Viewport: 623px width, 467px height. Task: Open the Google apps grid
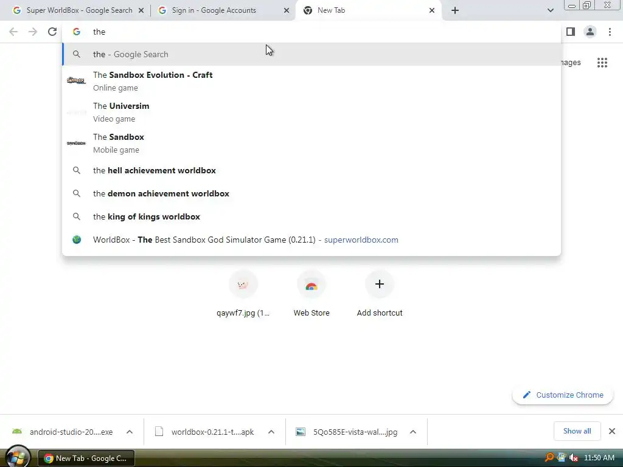coord(602,63)
